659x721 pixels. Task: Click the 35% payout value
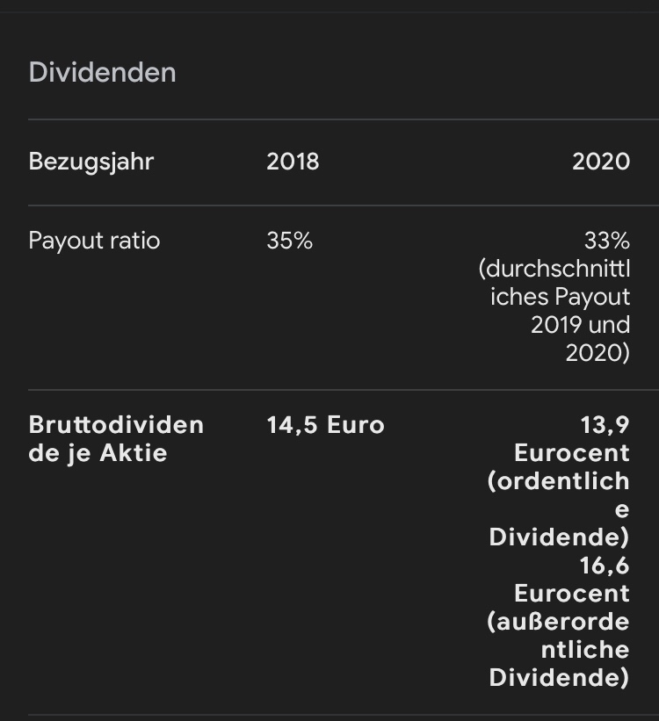pos(289,241)
